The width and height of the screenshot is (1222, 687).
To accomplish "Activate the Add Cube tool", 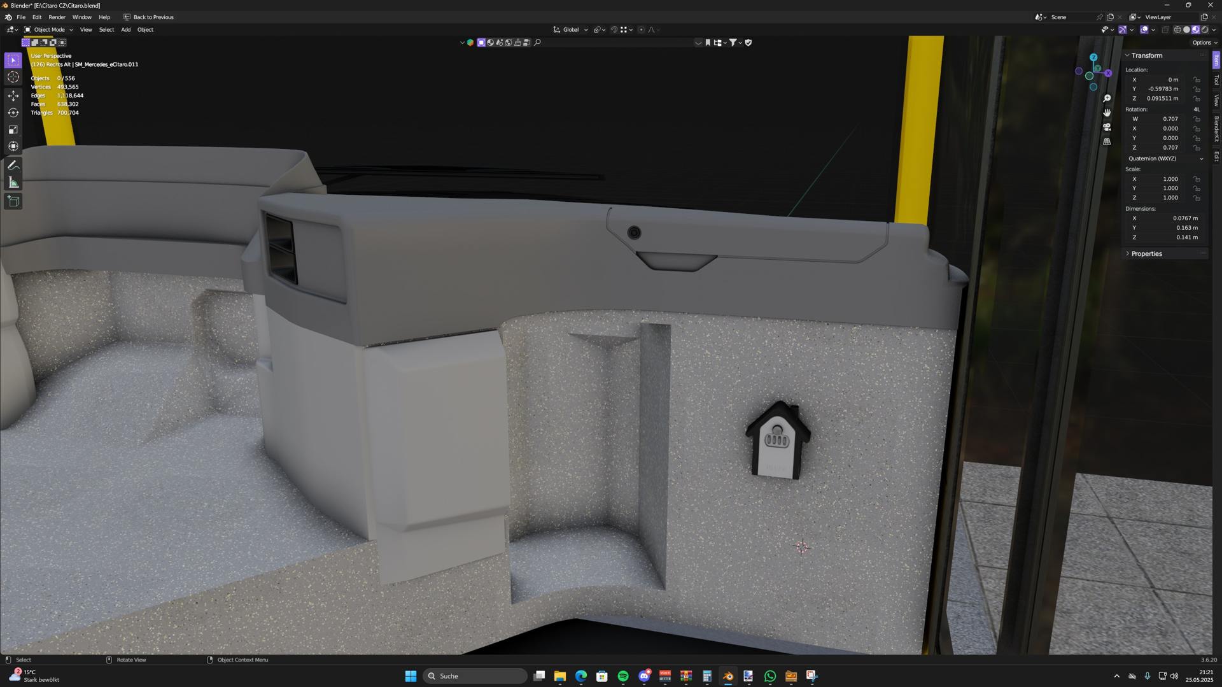I will (x=13, y=201).
